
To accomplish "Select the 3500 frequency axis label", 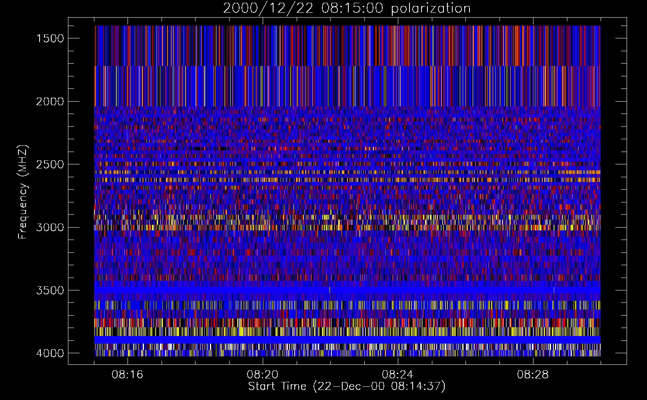I will click(x=50, y=290).
